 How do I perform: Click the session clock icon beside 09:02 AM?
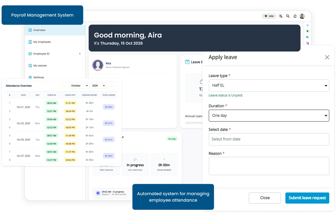[x=98, y=193]
